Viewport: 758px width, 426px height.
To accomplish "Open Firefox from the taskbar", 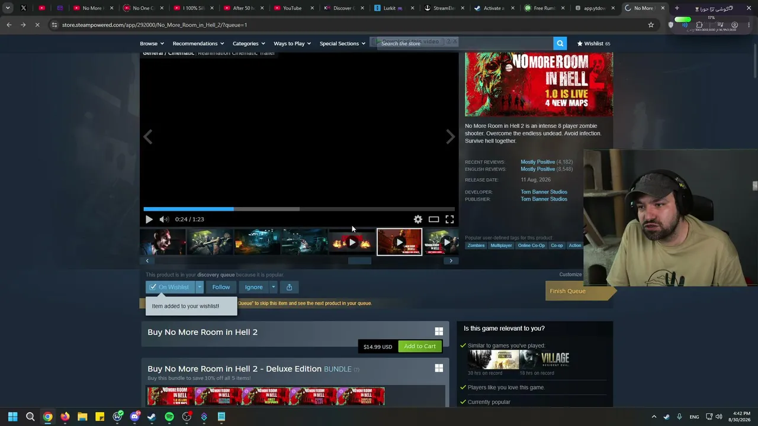I will tap(65, 417).
